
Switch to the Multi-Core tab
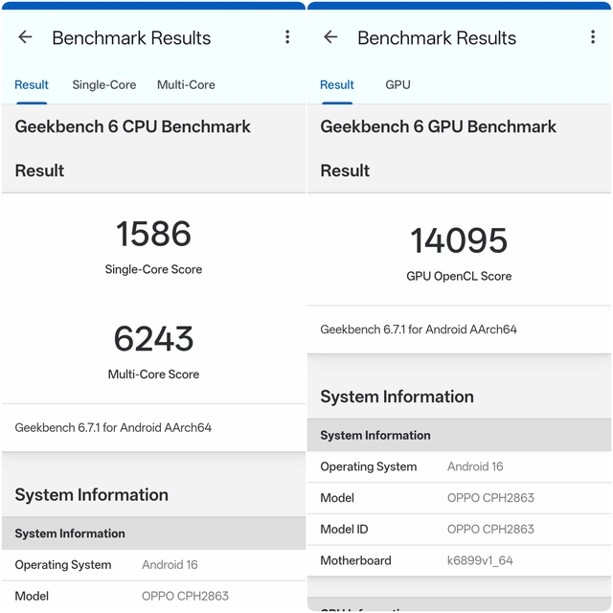[186, 85]
